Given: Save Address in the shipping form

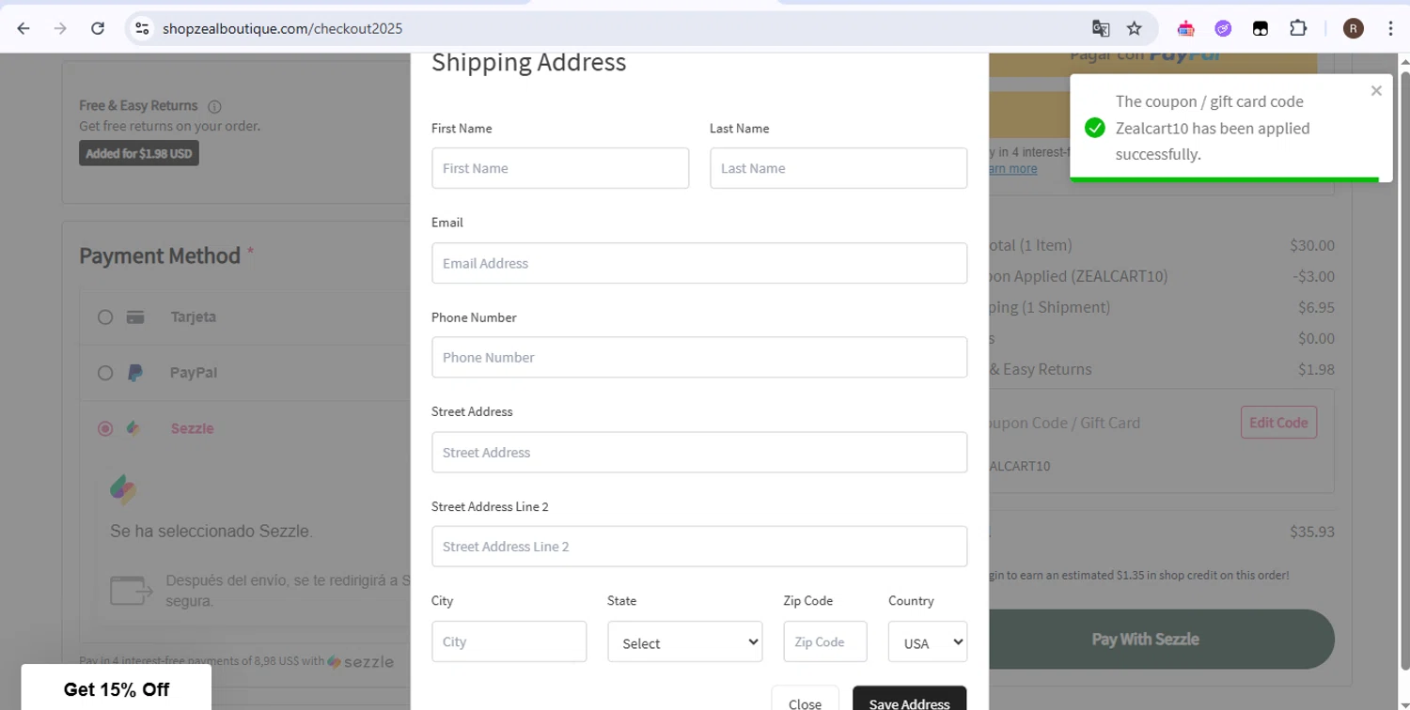Looking at the screenshot, I should (x=909, y=700).
